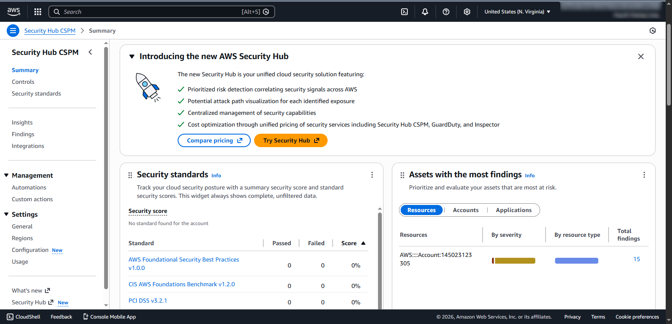Click Info link next to Assets heading
This screenshot has width=672, height=324.
pyautogui.click(x=530, y=176)
